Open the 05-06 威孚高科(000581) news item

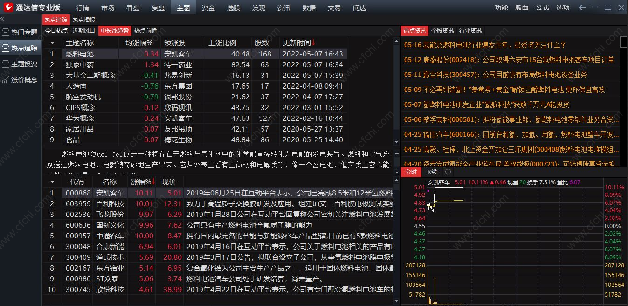pyautogui.click(x=511, y=119)
